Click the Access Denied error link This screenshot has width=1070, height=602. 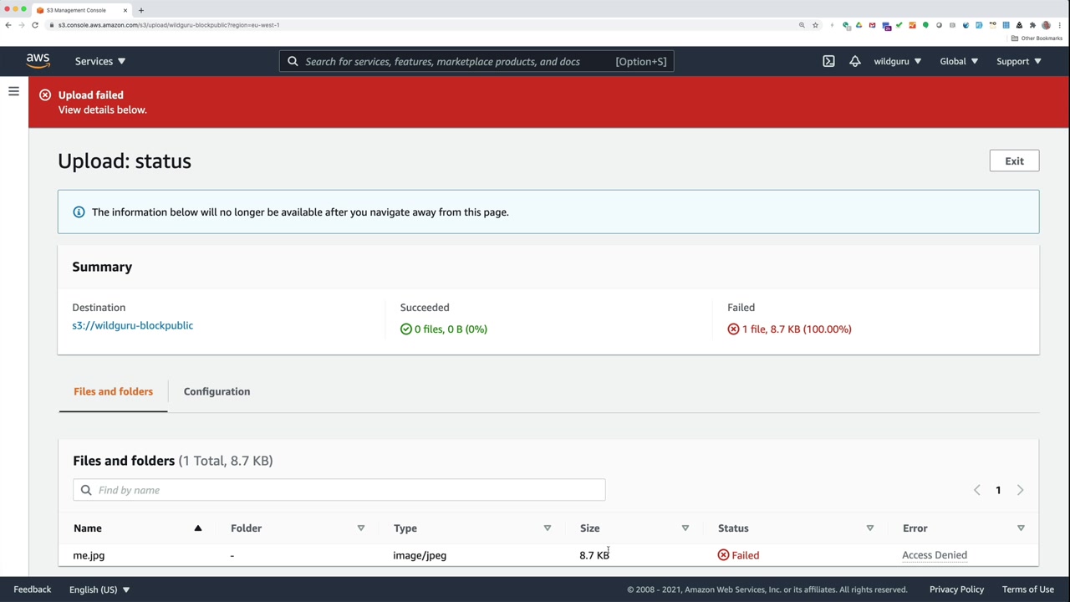tap(935, 555)
